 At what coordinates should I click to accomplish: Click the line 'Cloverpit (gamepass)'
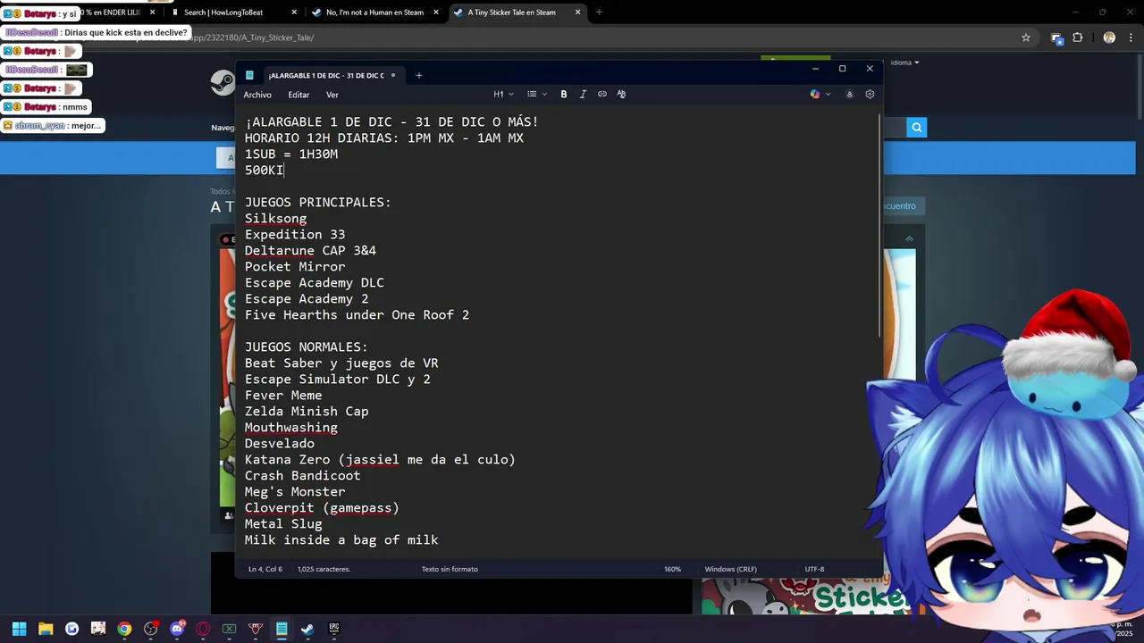pyautogui.click(x=322, y=508)
